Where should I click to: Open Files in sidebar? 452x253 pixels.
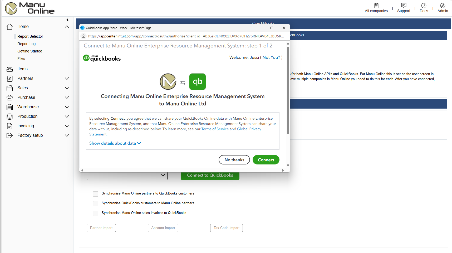[21, 59]
